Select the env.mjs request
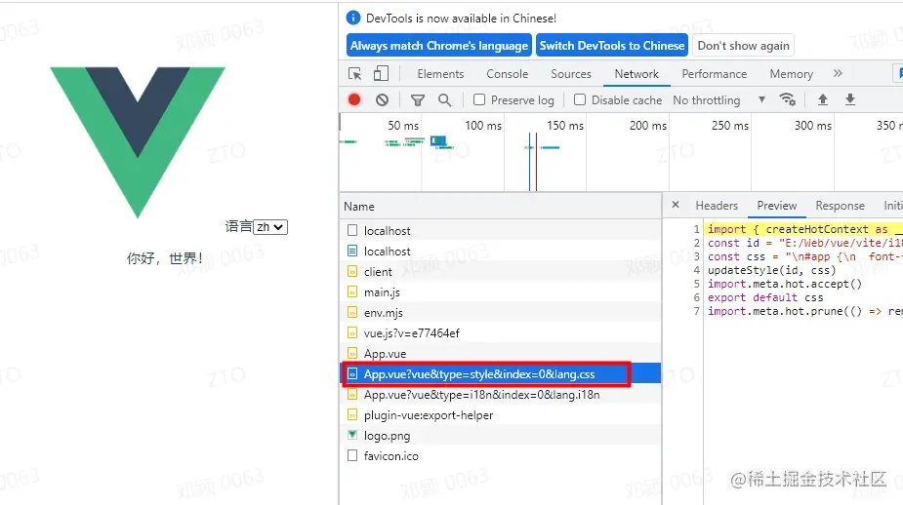The width and height of the screenshot is (903, 505). 500,312
